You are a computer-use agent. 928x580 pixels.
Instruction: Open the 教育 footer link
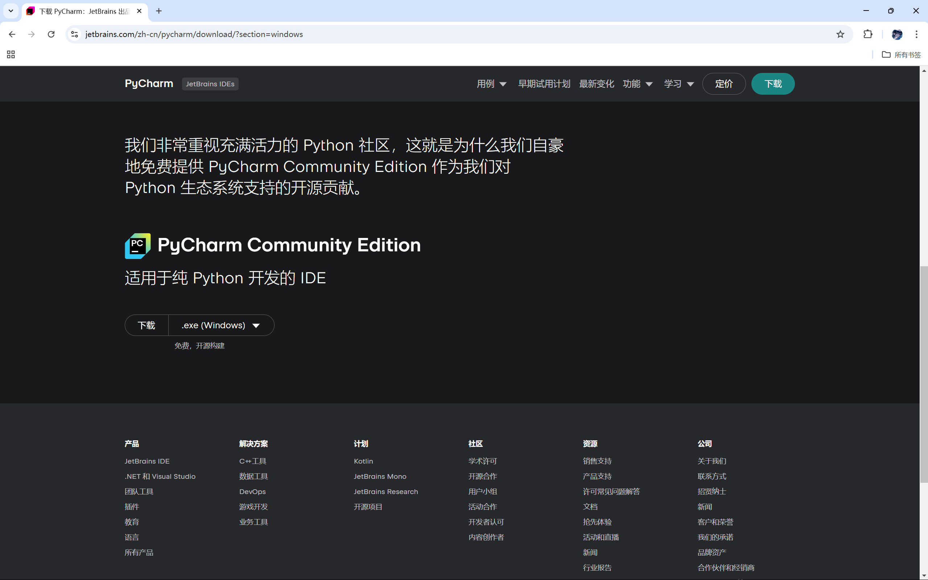tap(132, 522)
